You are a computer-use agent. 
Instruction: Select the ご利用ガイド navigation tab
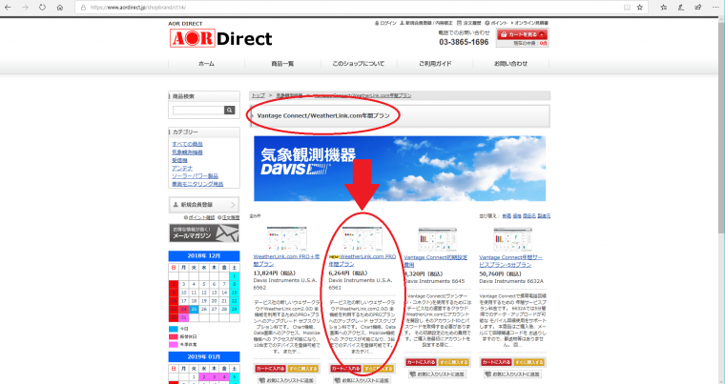pyautogui.click(x=435, y=64)
